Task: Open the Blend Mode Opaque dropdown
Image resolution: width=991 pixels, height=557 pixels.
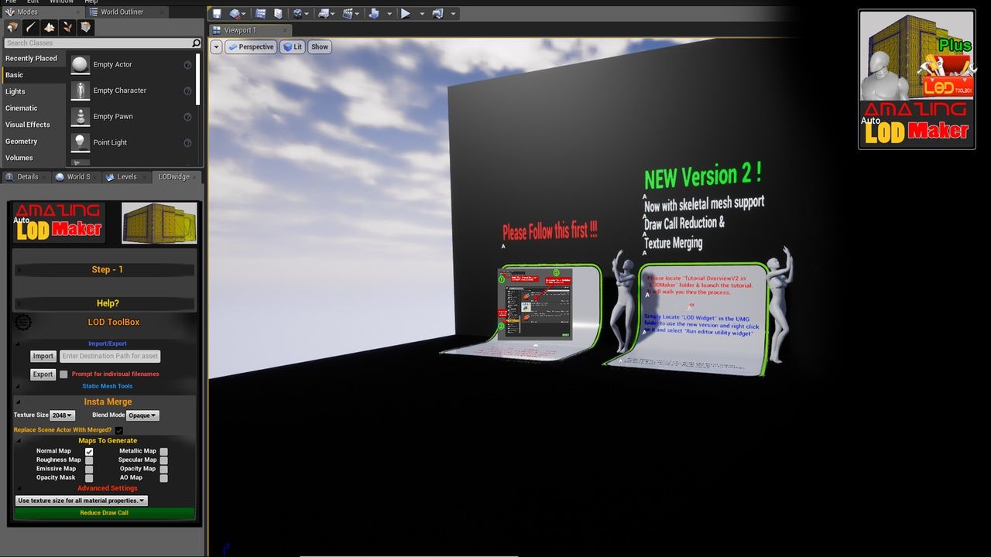Action: (x=142, y=415)
